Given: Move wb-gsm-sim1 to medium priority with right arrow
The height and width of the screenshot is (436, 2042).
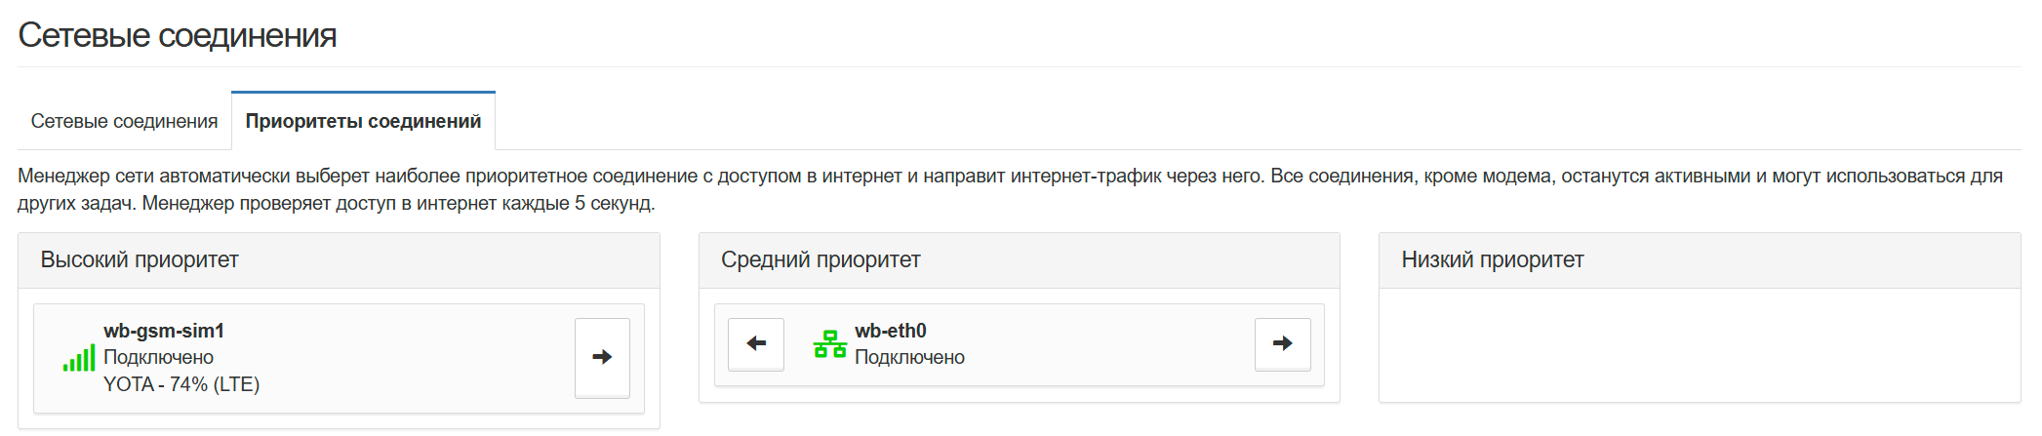Looking at the screenshot, I should 602,357.
